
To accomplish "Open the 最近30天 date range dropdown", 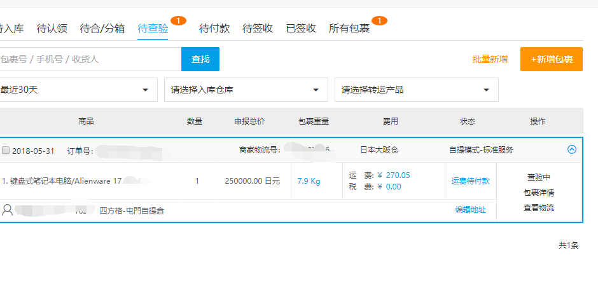I will (x=78, y=90).
